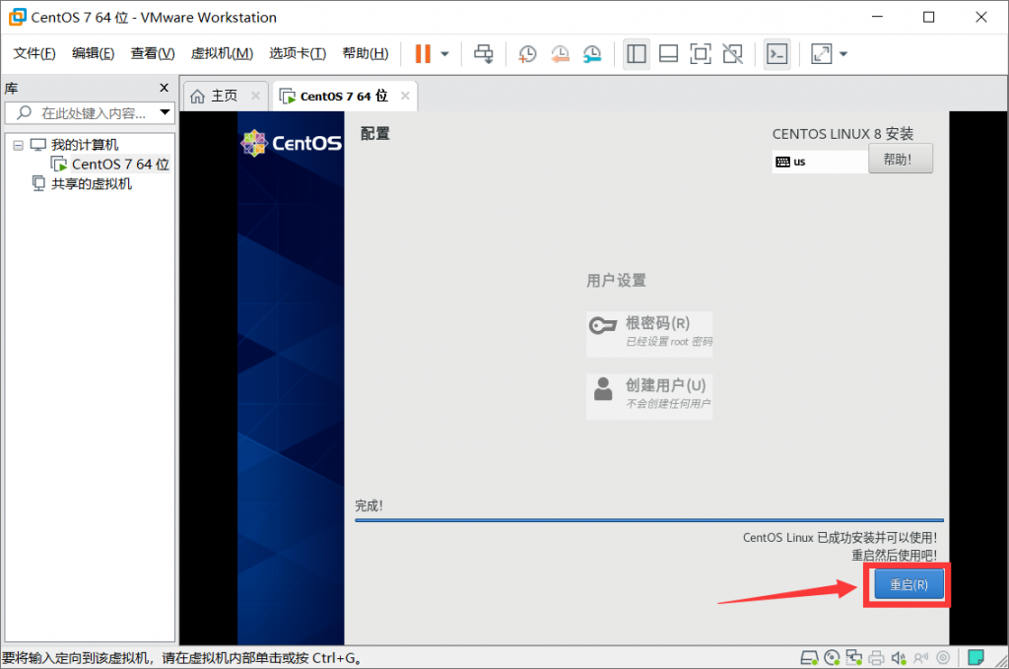Click the stretch guest display icon

tap(821, 54)
